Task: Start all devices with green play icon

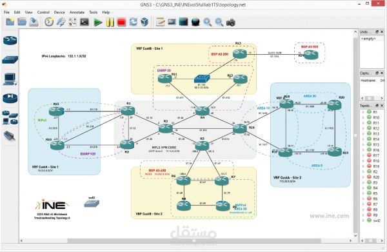Action: 98,22
